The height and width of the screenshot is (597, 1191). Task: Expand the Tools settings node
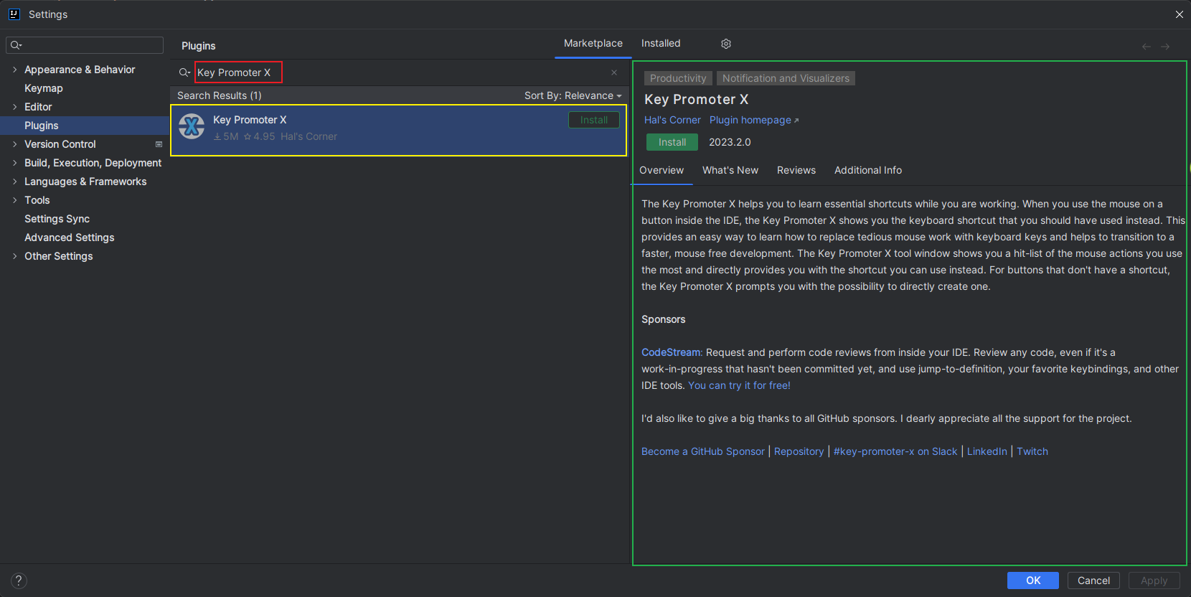[x=14, y=200]
